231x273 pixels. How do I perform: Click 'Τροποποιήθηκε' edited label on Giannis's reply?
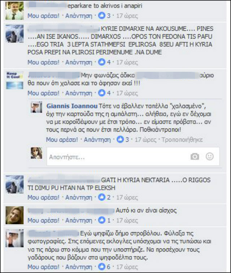point(182,140)
